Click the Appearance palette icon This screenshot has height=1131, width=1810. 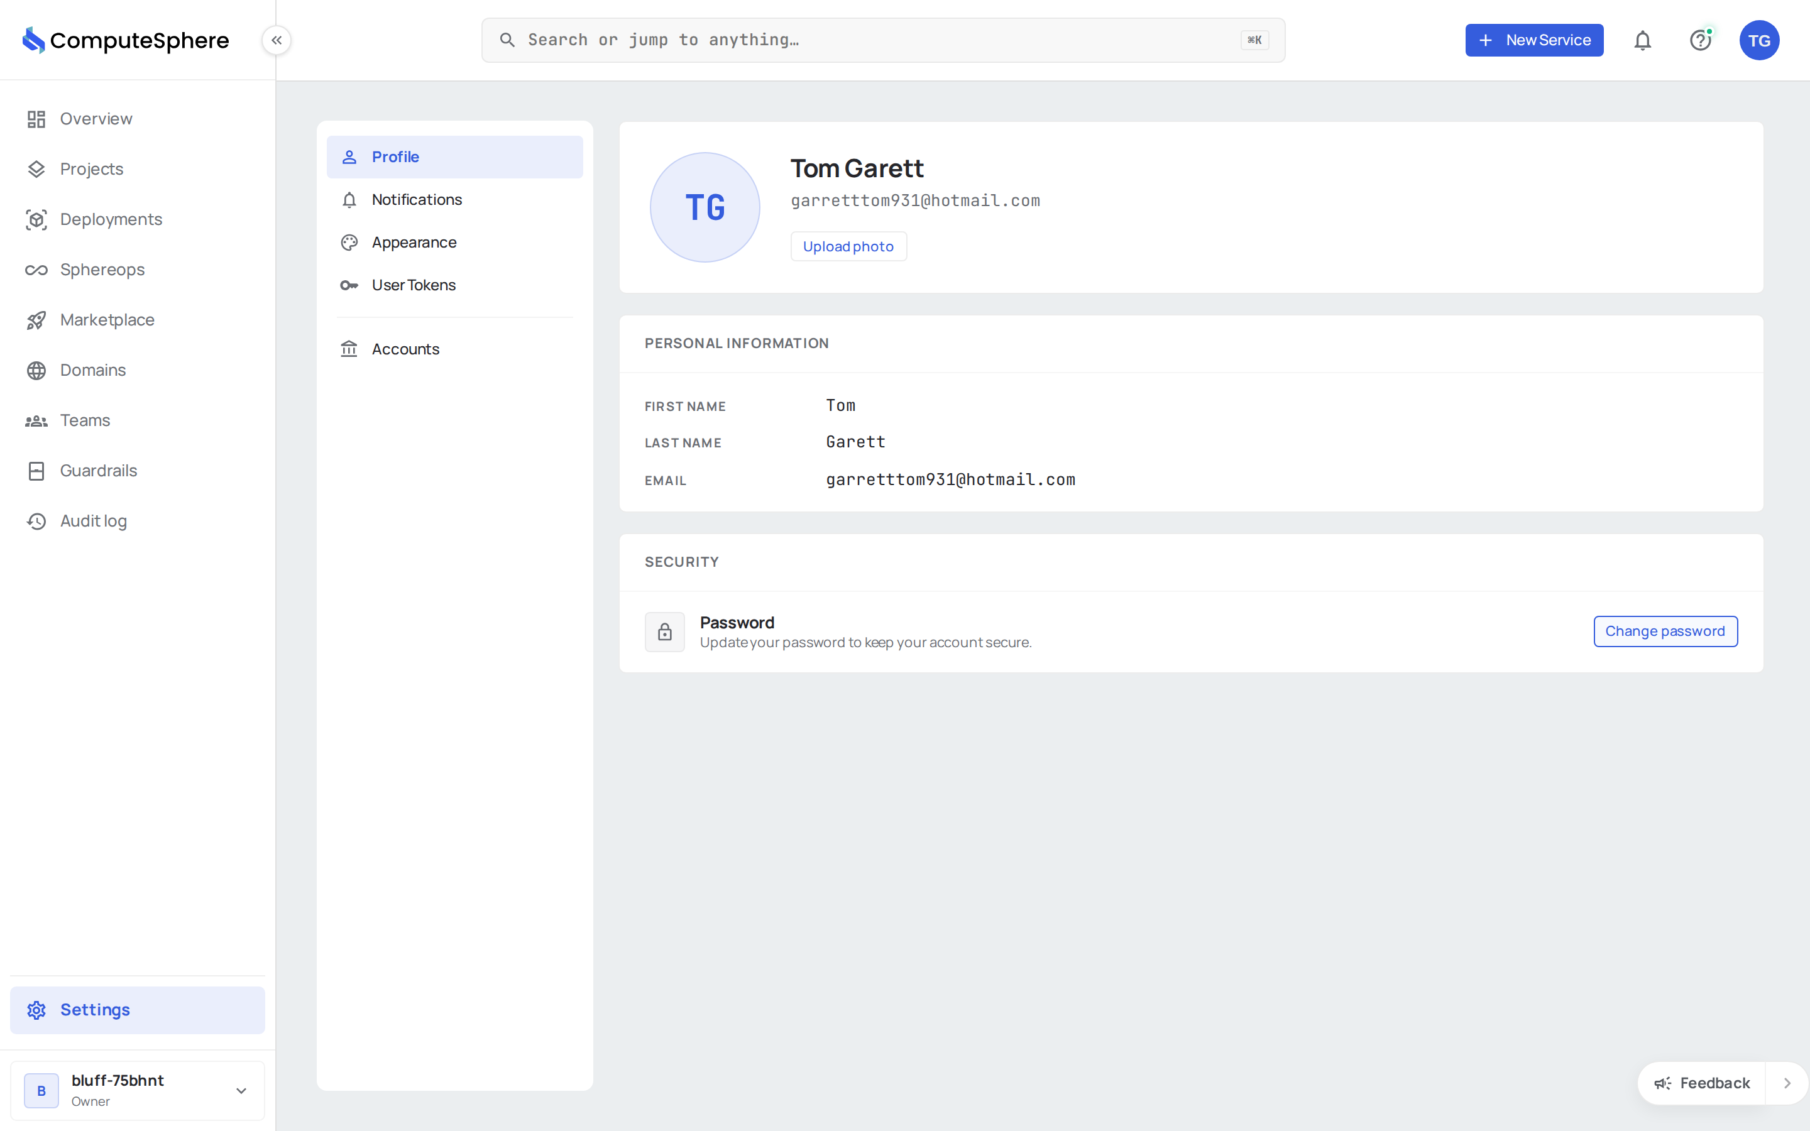tap(349, 243)
